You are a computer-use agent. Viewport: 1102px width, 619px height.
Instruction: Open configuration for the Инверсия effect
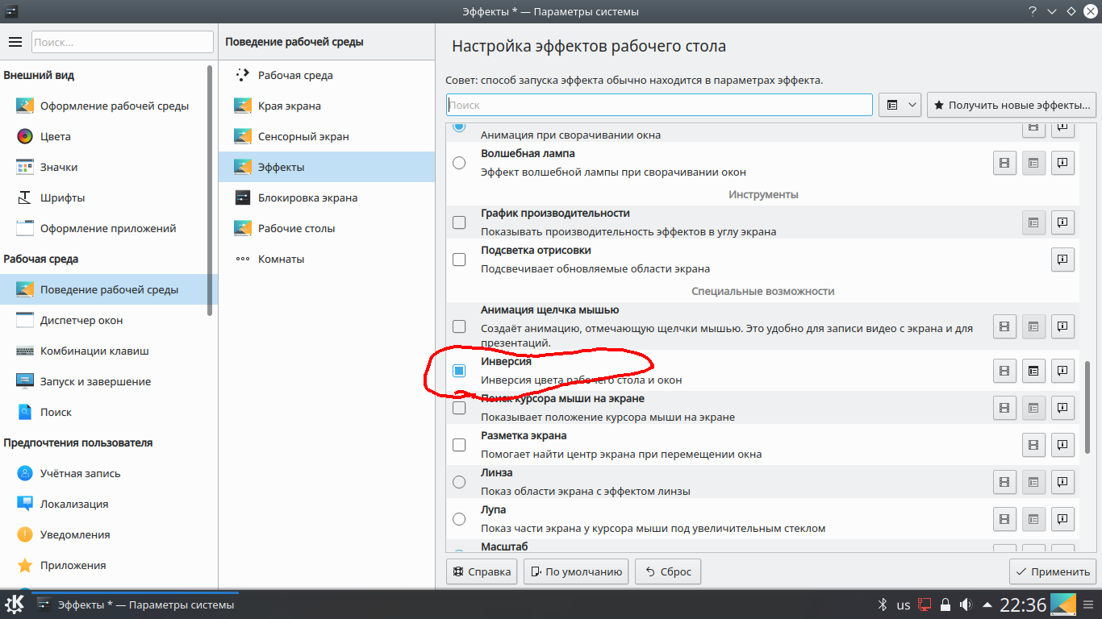point(1033,371)
